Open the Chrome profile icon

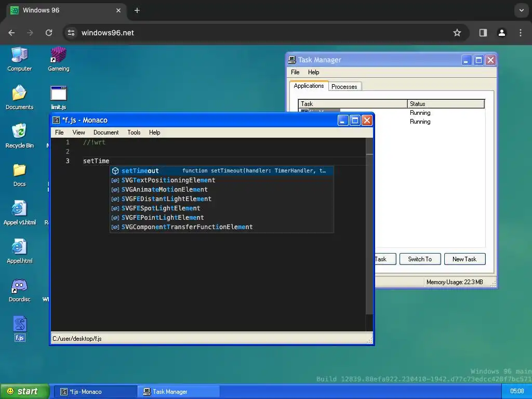[501, 33]
